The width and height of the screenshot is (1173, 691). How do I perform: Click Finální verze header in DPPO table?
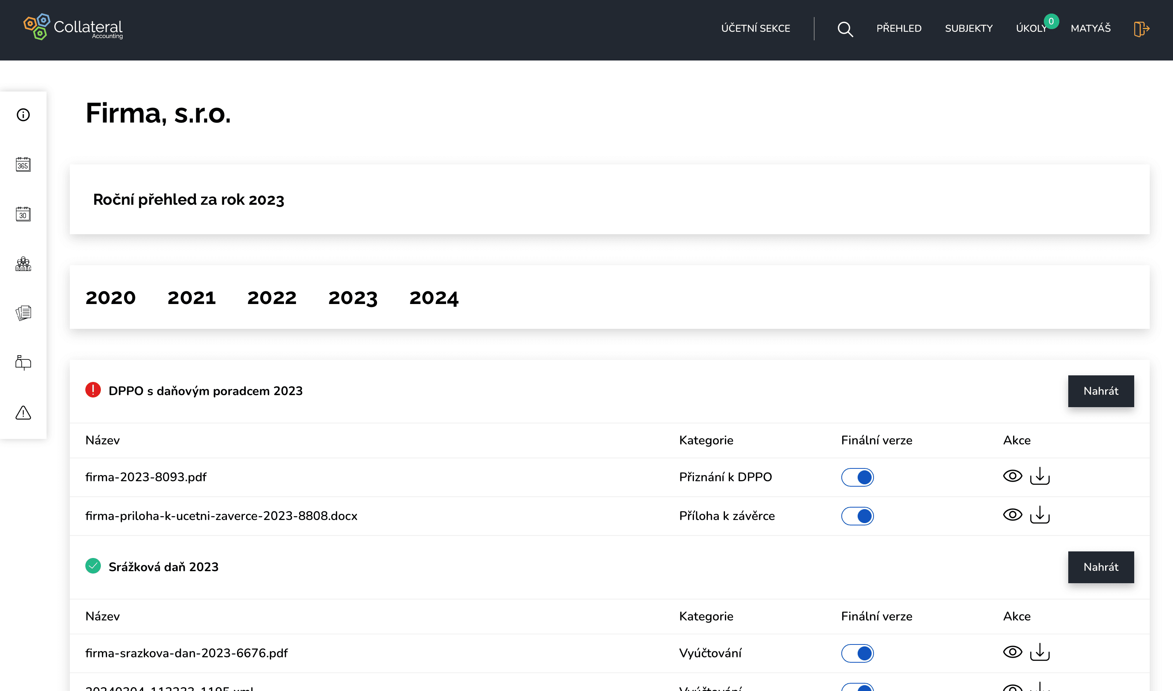(876, 440)
